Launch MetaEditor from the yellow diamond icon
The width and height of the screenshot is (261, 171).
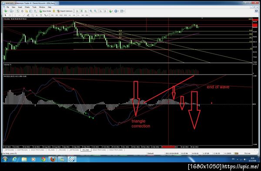54,11
